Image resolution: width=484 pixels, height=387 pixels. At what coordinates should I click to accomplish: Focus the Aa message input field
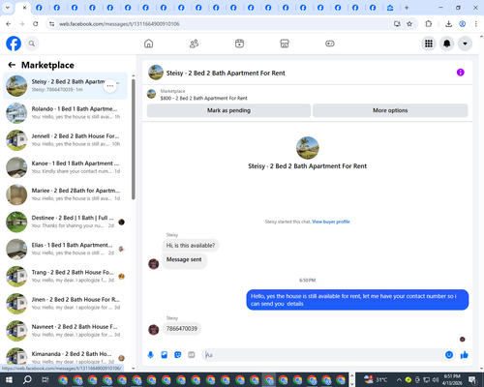coord(322,355)
